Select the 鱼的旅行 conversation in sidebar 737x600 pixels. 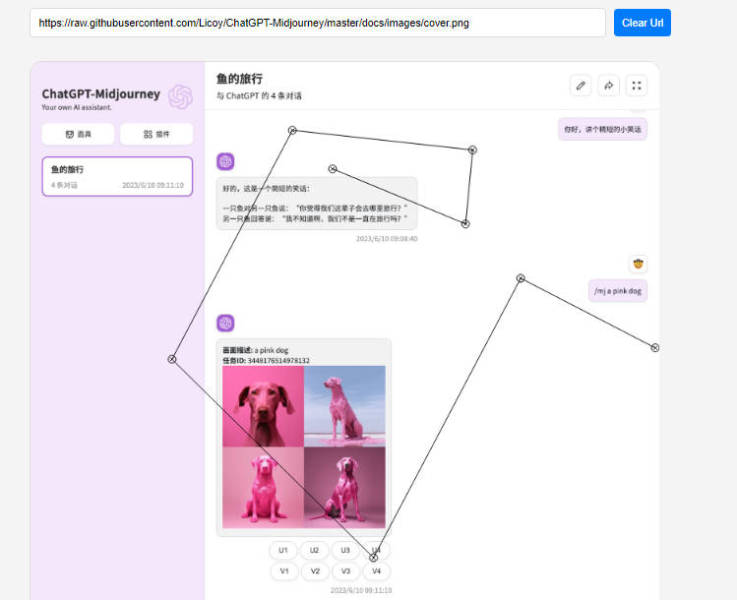tap(117, 176)
